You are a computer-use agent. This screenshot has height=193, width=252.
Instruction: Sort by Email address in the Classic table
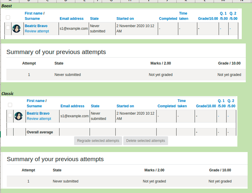(72, 106)
